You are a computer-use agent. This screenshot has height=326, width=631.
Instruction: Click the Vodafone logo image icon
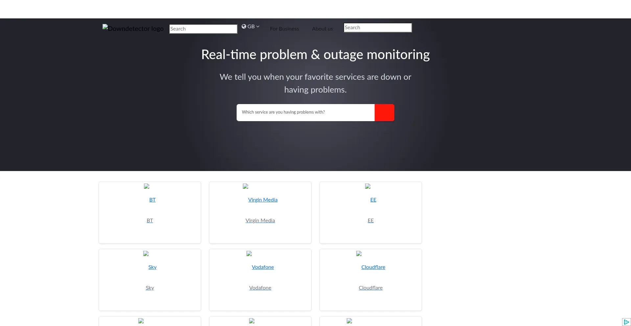tap(249, 254)
